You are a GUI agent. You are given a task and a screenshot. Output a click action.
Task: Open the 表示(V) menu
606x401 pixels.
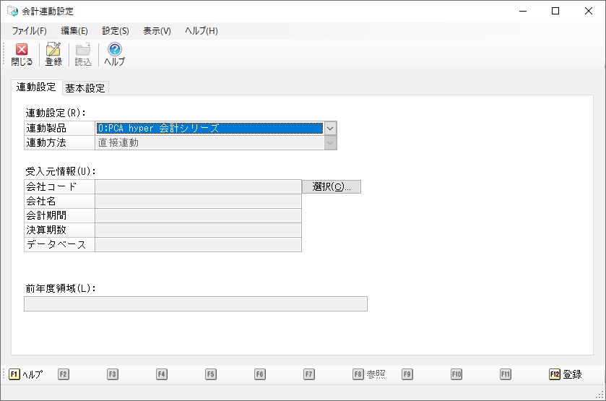[157, 31]
